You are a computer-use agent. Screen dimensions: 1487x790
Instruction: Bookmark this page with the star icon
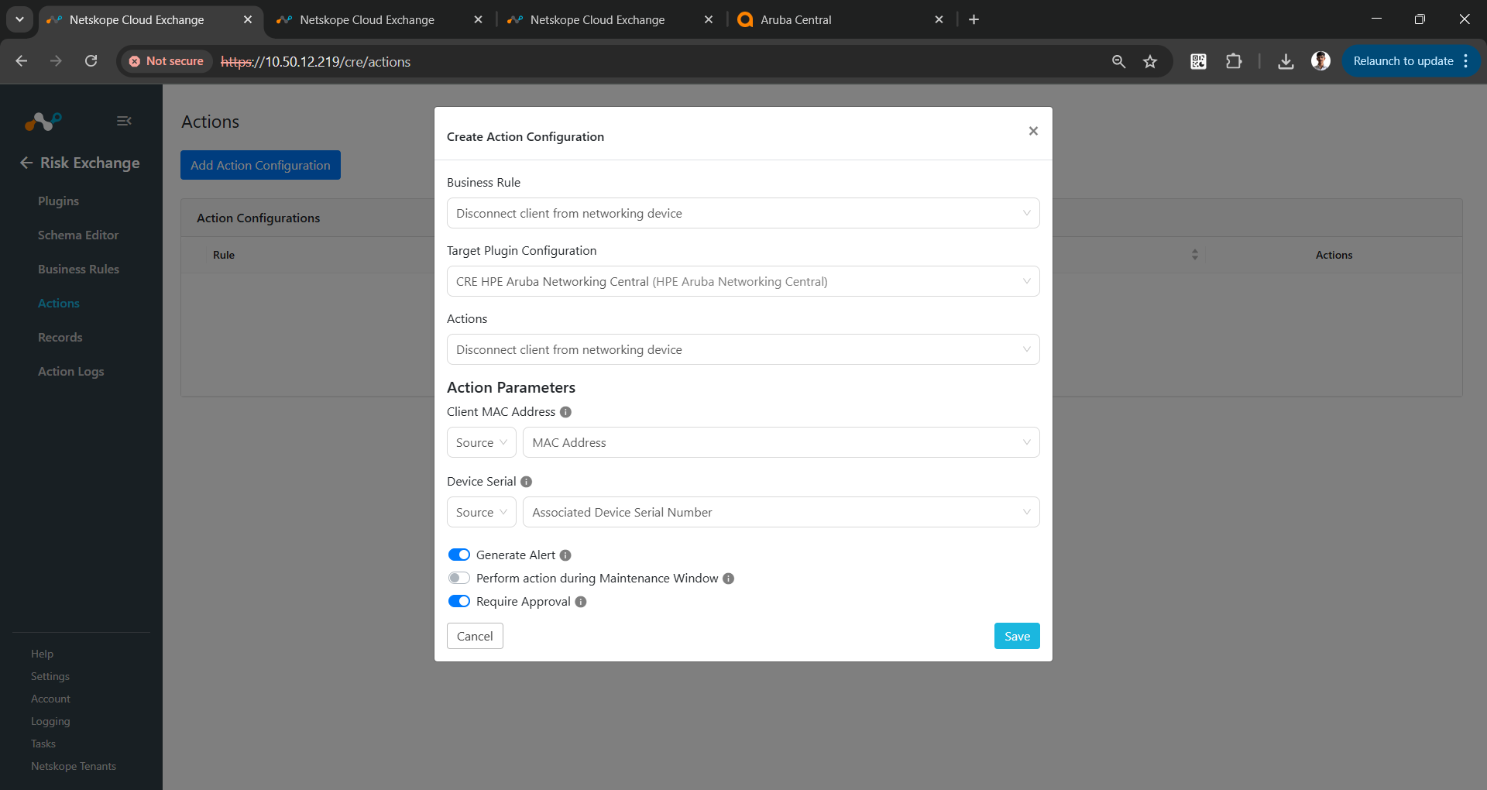pyautogui.click(x=1150, y=61)
